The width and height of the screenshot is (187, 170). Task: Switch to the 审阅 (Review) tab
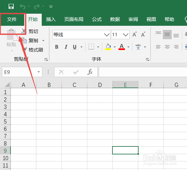click(x=133, y=19)
